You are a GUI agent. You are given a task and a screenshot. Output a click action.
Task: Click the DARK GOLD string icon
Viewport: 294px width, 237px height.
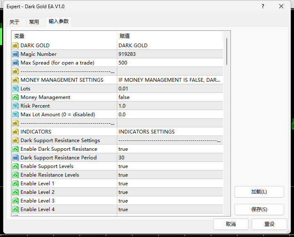(x=15, y=46)
